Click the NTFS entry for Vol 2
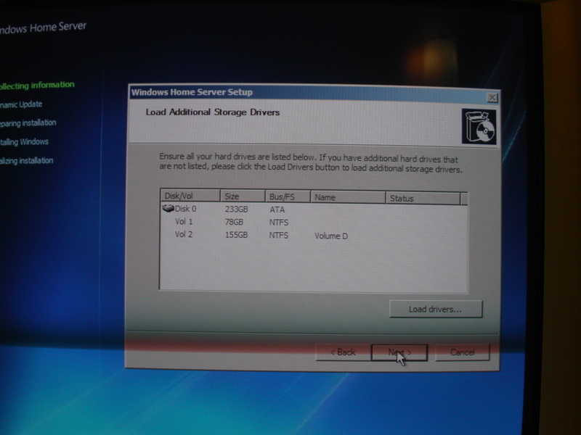Image resolution: width=581 pixels, height=435 pixels. [279, 235]
